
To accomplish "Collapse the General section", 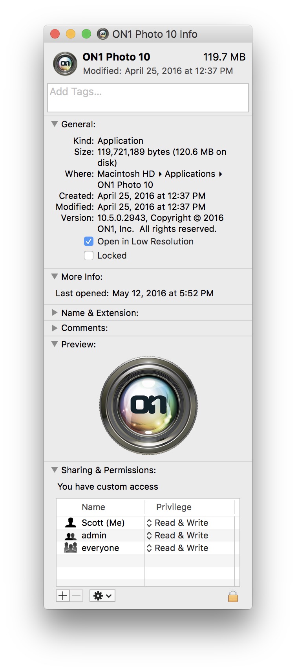I will tap(55, 124).
